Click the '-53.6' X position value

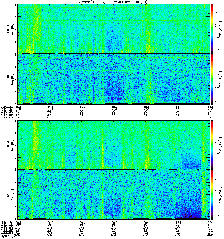(x=81, y=222)
